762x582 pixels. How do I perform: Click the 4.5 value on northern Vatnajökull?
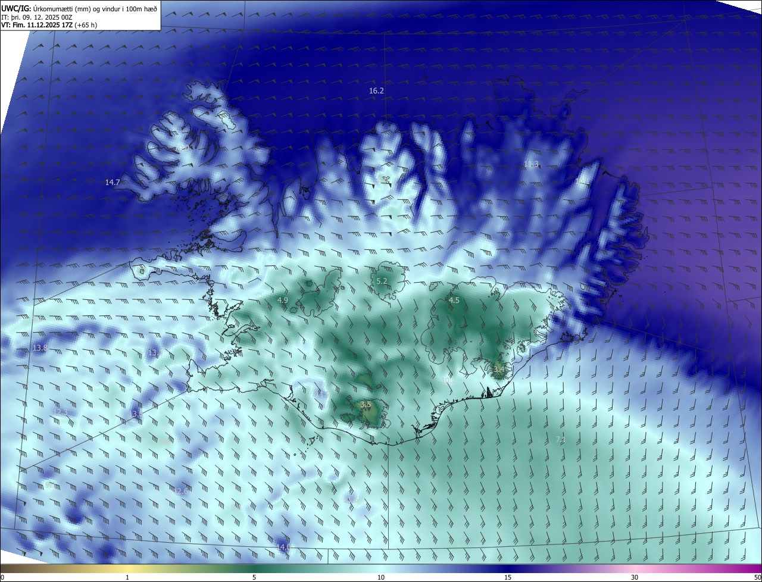[454, 301]
